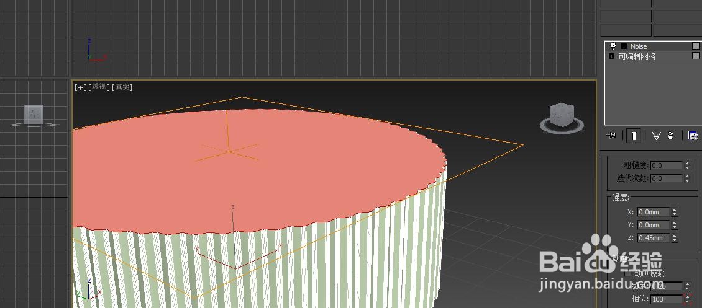Screen dimensions: 702x308
Task: Click the gray square beside Noise
Action: pos(695,46)
